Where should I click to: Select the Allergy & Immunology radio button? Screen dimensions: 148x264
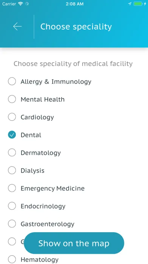pos(12,82)
